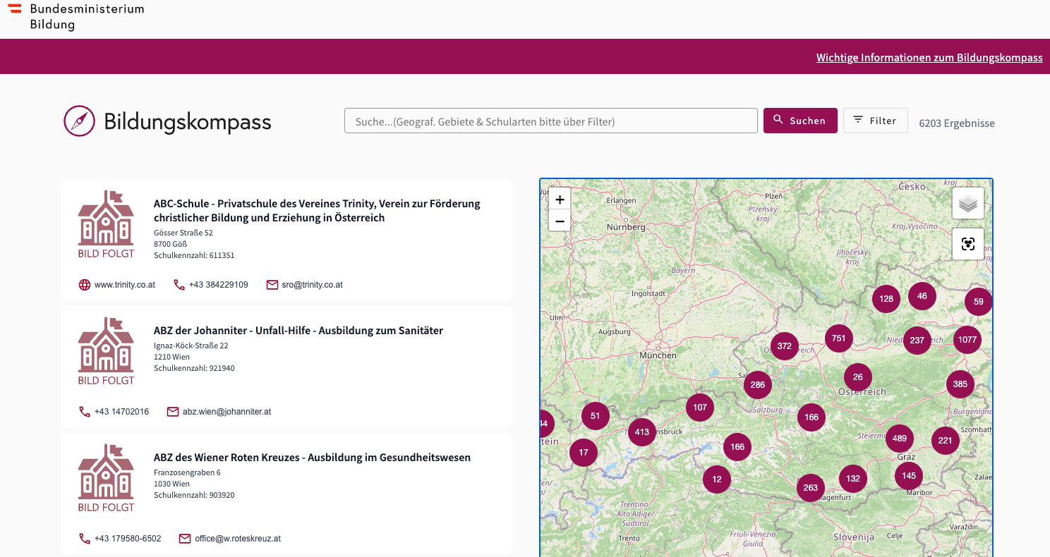The image size is (1050, 557).
Task: Click the phone icon for +43 384229109
Action: 179,285
